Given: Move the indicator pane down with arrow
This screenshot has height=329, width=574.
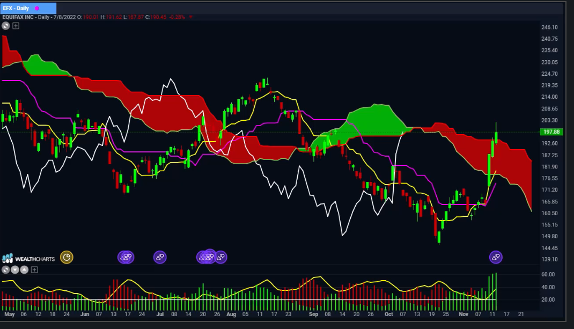Looking at the screenshot, I should (x=15, y=270).
